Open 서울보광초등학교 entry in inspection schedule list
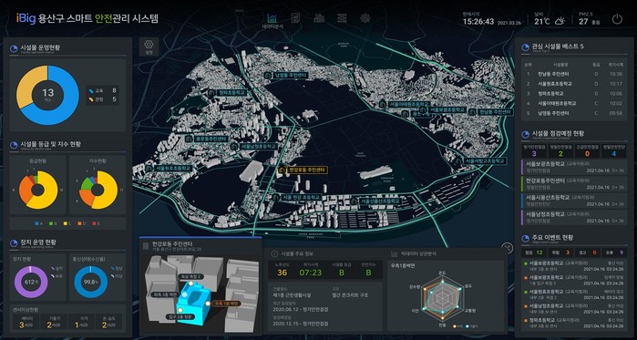 click(574, 168)
